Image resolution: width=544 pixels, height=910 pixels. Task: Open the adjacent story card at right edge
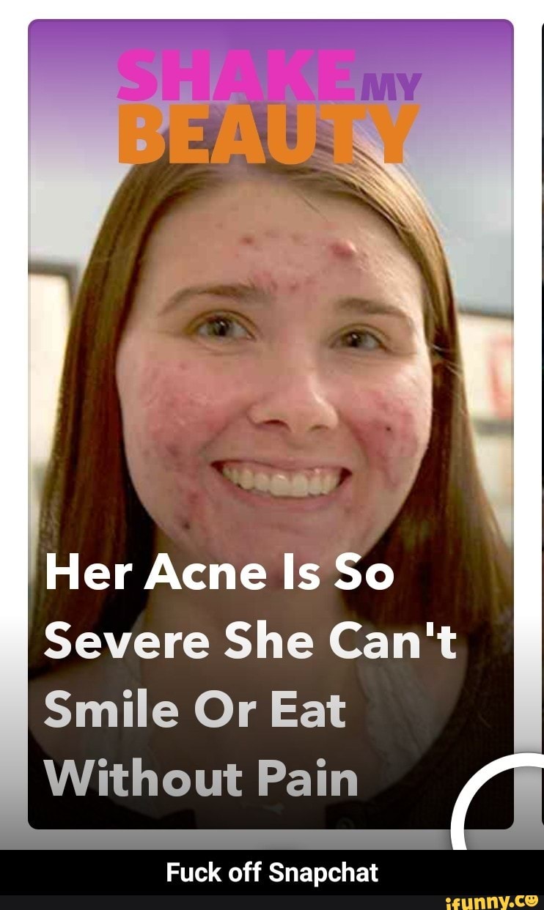pyautogui.click(x=542, y=423)
